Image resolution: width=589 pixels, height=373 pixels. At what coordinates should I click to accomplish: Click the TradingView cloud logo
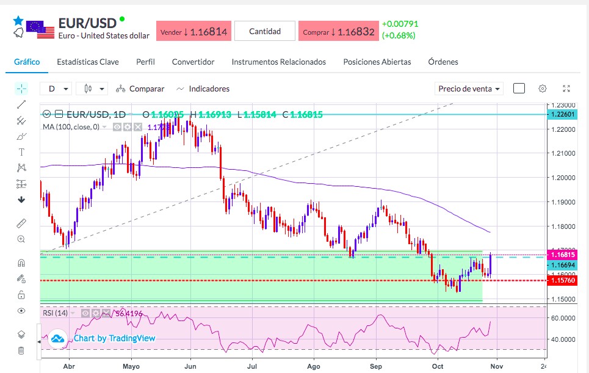coord(57,338)
